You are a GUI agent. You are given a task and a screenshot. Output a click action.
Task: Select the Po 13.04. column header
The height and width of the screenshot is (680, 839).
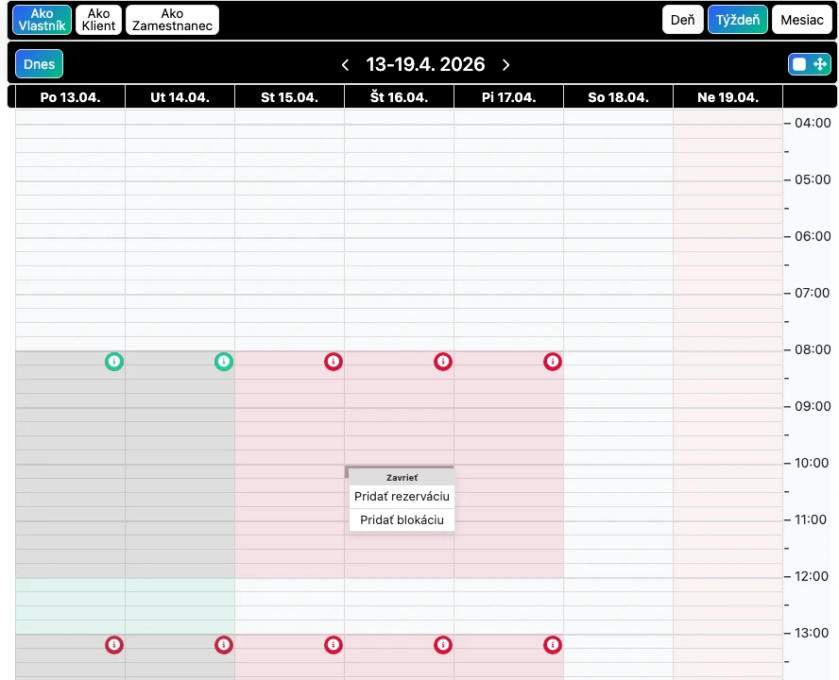[x=70, y=97]
